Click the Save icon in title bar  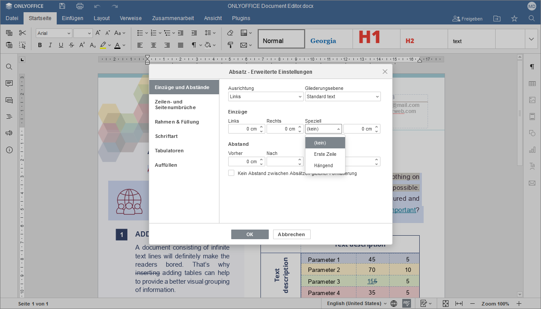tap(62, 6)
